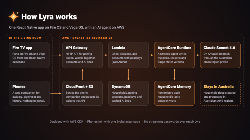This screenshot has width=250, height=140.
Task: Click the 'IN THE LIVING ROOM' section label
Action: (x=25, y=38)
